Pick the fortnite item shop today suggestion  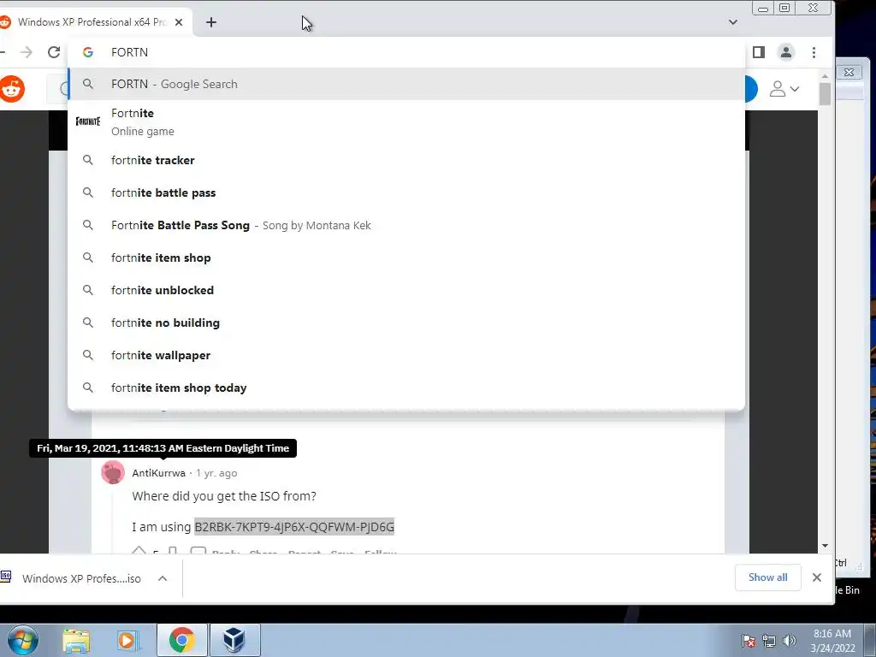click(406, 388)
